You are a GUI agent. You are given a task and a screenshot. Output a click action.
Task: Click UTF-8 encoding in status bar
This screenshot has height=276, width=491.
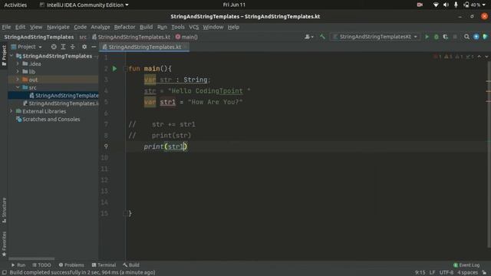447,273
